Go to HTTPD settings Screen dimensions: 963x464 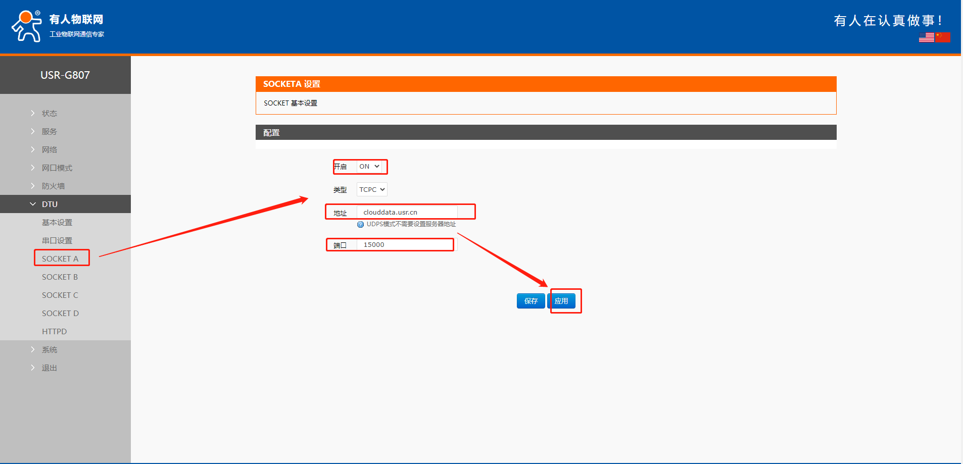tap(54, 332)
